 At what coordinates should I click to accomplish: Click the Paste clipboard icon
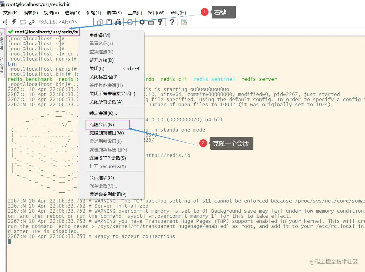click(109, 22)
